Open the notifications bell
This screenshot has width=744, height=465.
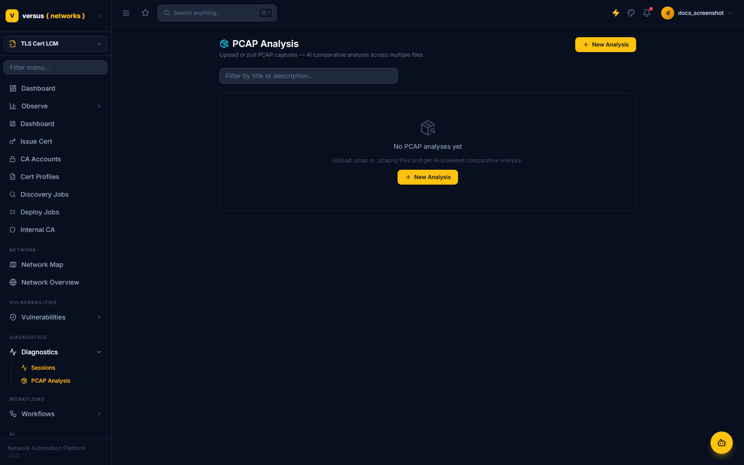pyautogui.click(x=647, y=13)
